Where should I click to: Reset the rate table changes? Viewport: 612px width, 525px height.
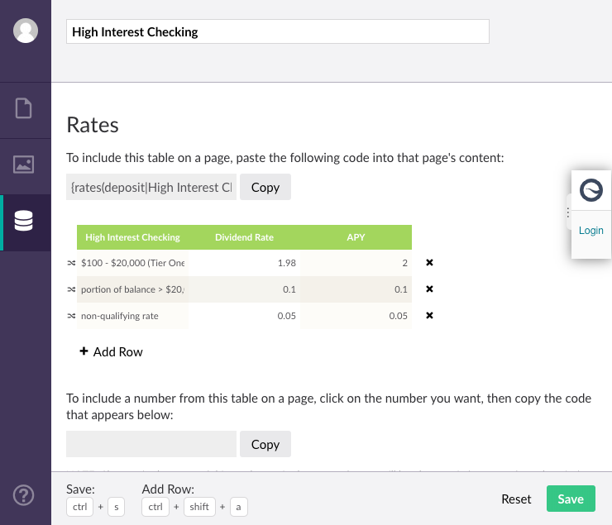tap(516, 499)
